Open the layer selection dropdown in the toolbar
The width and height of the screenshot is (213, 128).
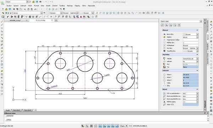[x=42, y=13]
